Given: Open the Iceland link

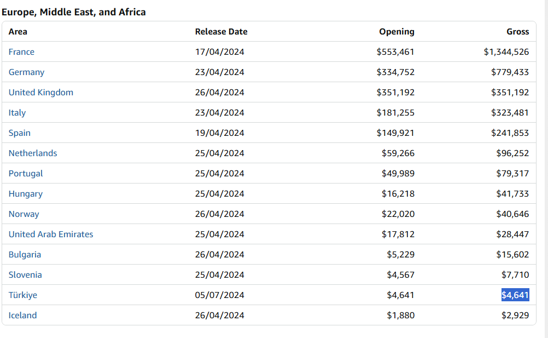Looking at the screenshot, I should pos(22,316).
